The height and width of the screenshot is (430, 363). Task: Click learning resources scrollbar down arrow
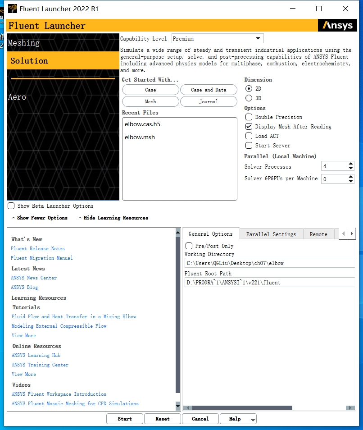tap(178, 406)
